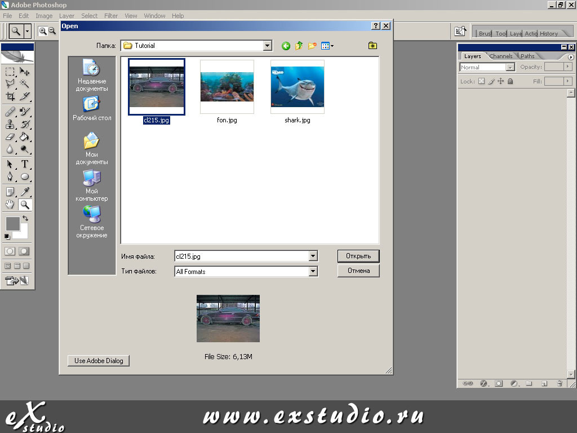This screenshot has width=577, height=433.
Task: Open the zoom tool preset picker arrow
Action: pyautogui.click(x=27, y=32)
